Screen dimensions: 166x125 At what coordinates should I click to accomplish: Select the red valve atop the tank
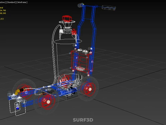coord(67,18)
